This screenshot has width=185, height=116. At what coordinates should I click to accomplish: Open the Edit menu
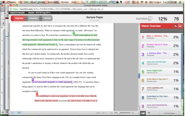point(26,2)
